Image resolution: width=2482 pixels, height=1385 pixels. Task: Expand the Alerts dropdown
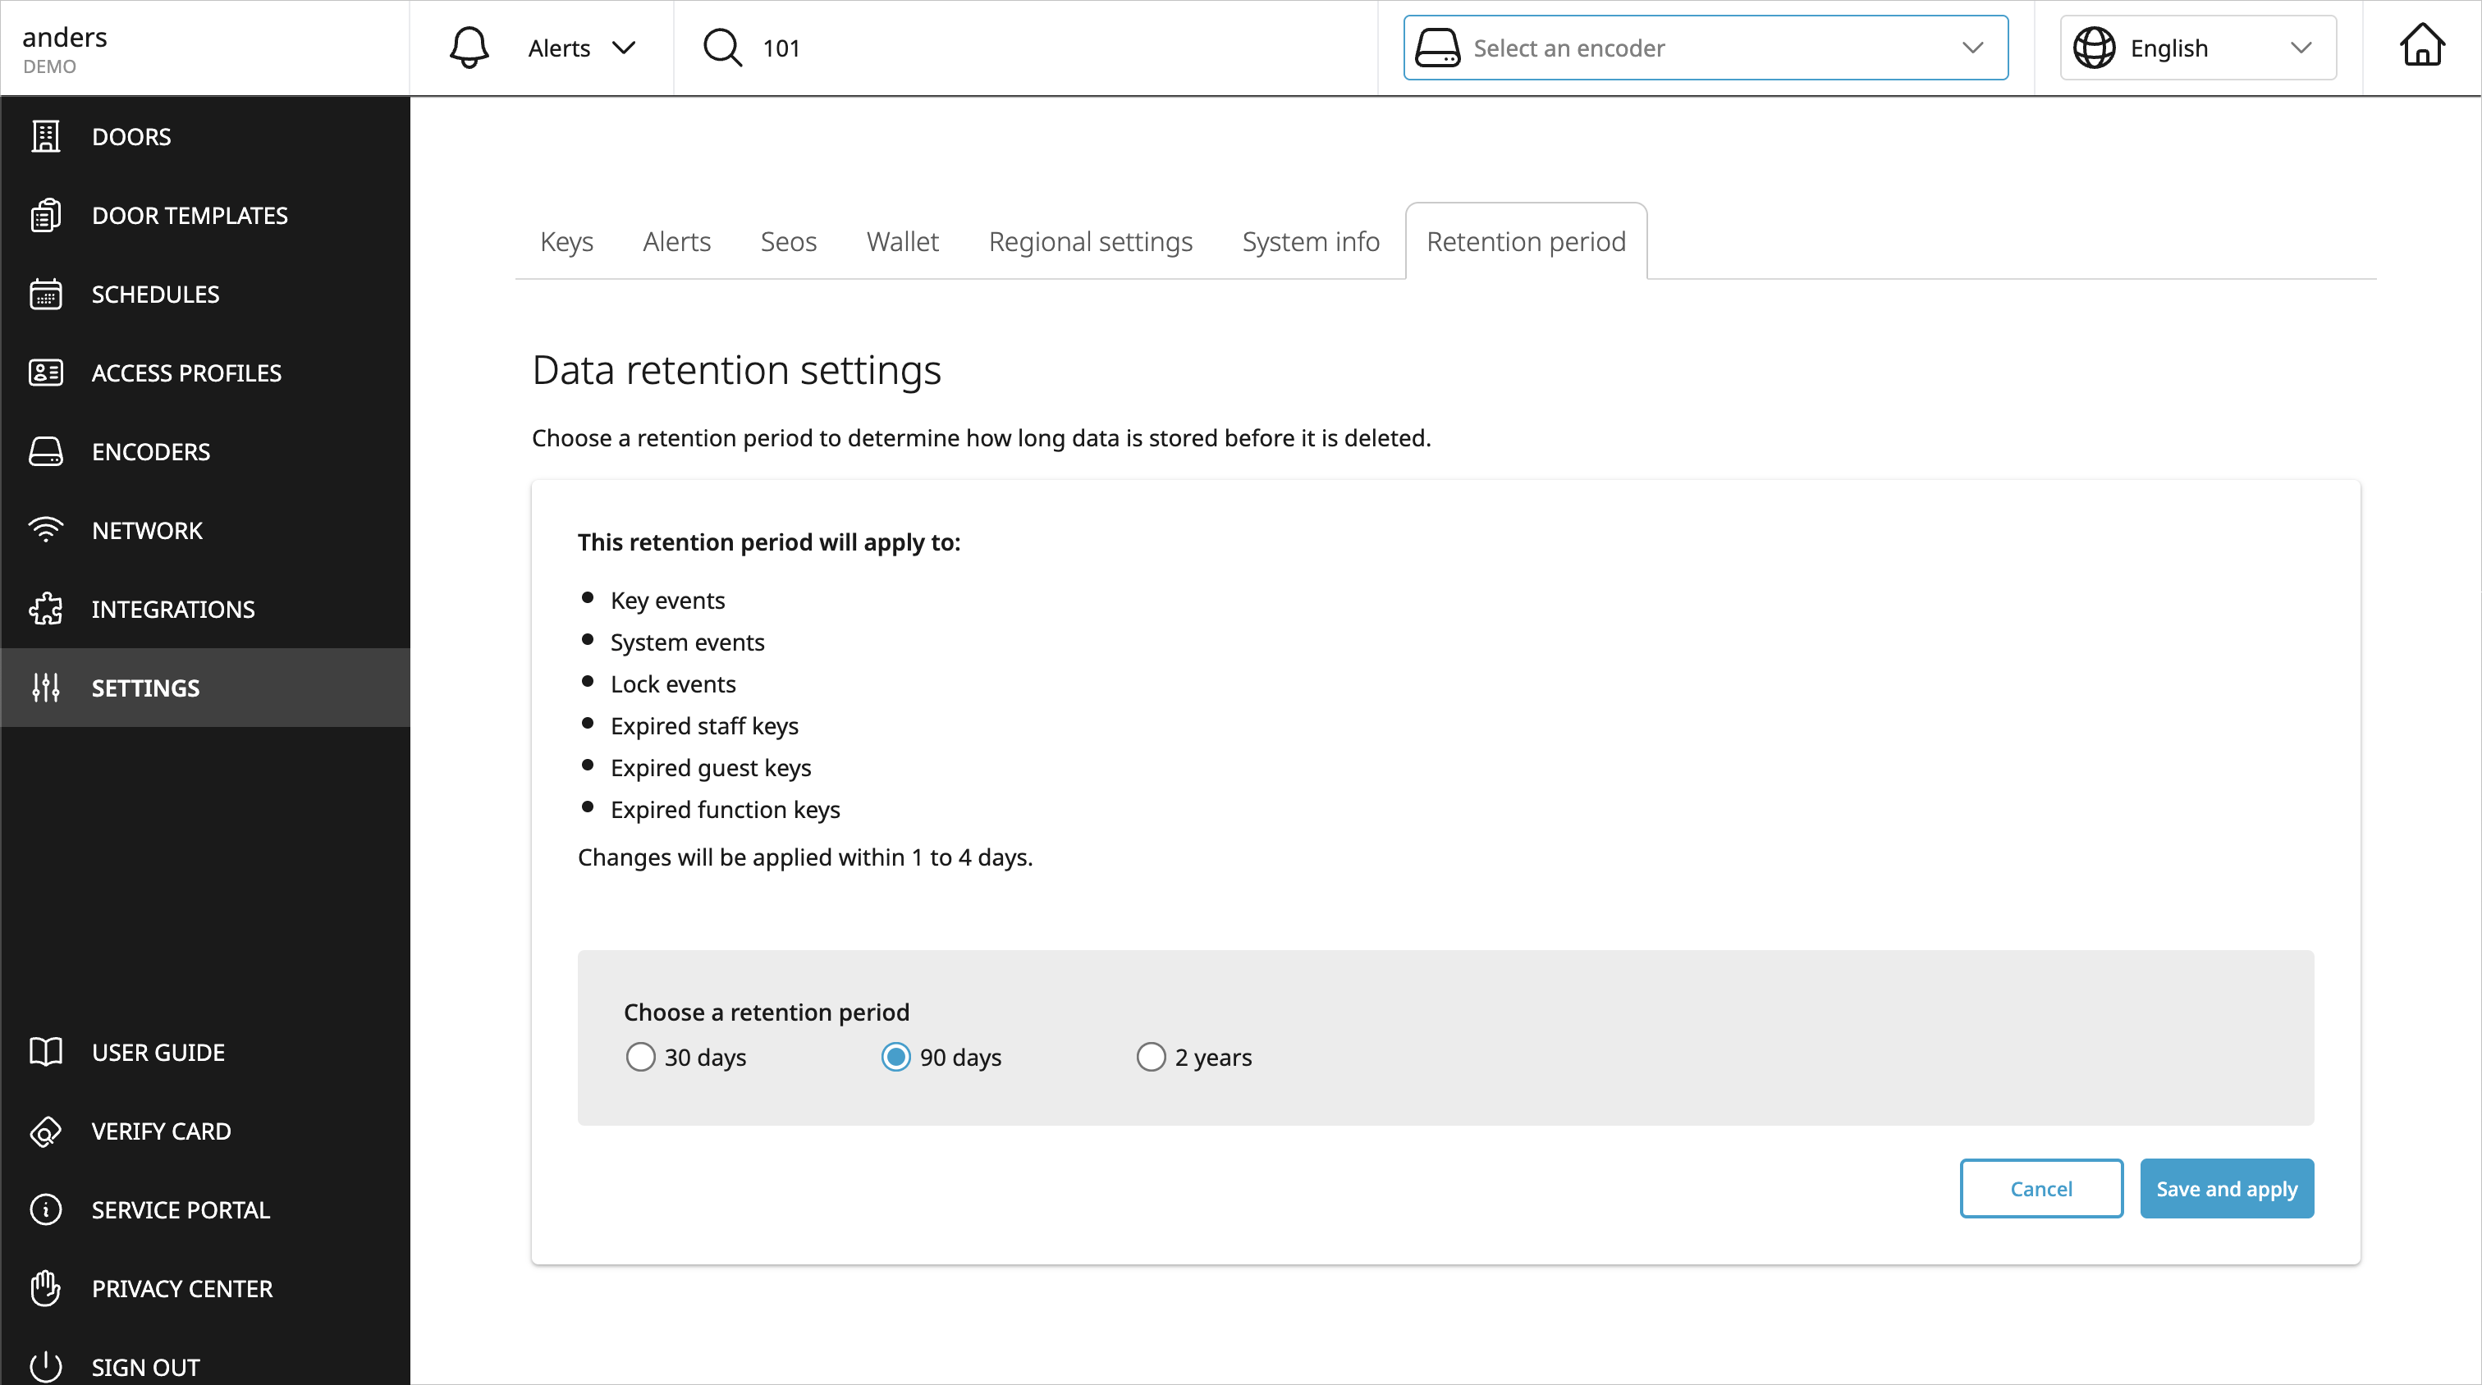(x=582, y=48)
